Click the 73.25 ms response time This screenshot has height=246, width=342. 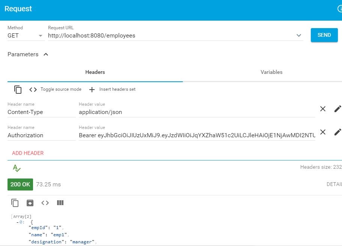48,184
